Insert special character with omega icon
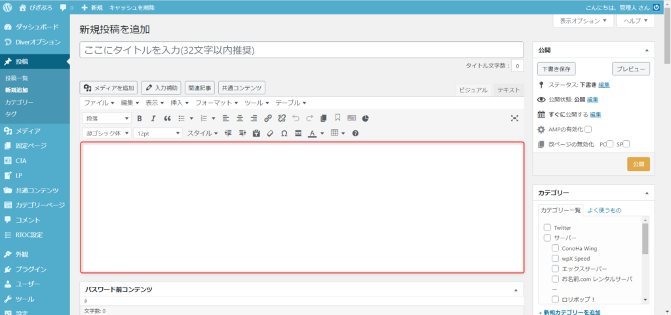The width and height of the screenshot is (671, 315). pos(284,134)
